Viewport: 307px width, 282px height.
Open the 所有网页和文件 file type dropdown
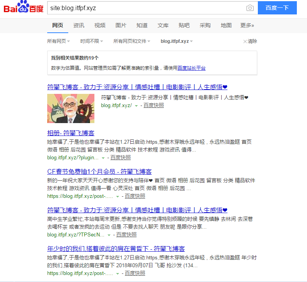click(132, 41)
